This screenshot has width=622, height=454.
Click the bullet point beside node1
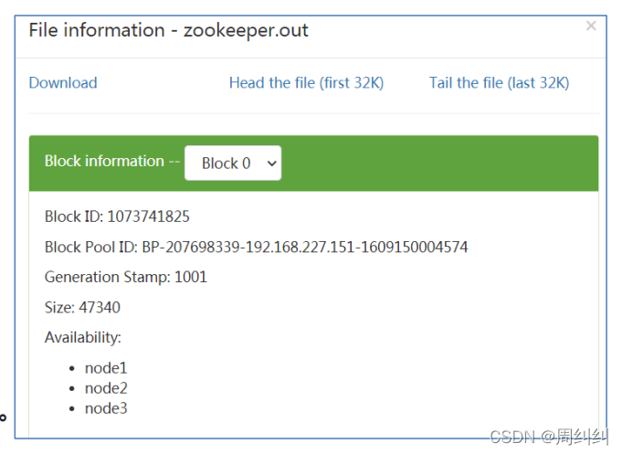tap(73, 369)
